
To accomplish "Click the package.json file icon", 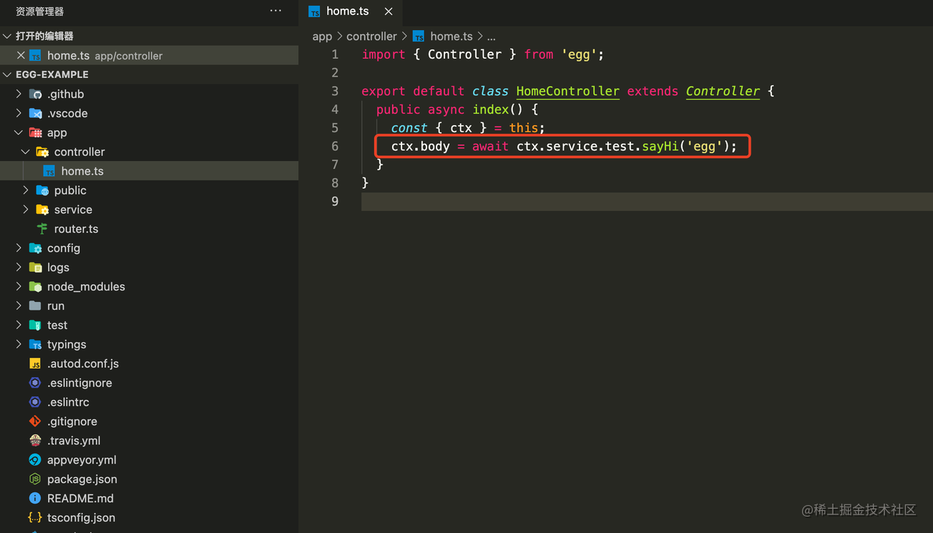I will click(x=35, y=479).
